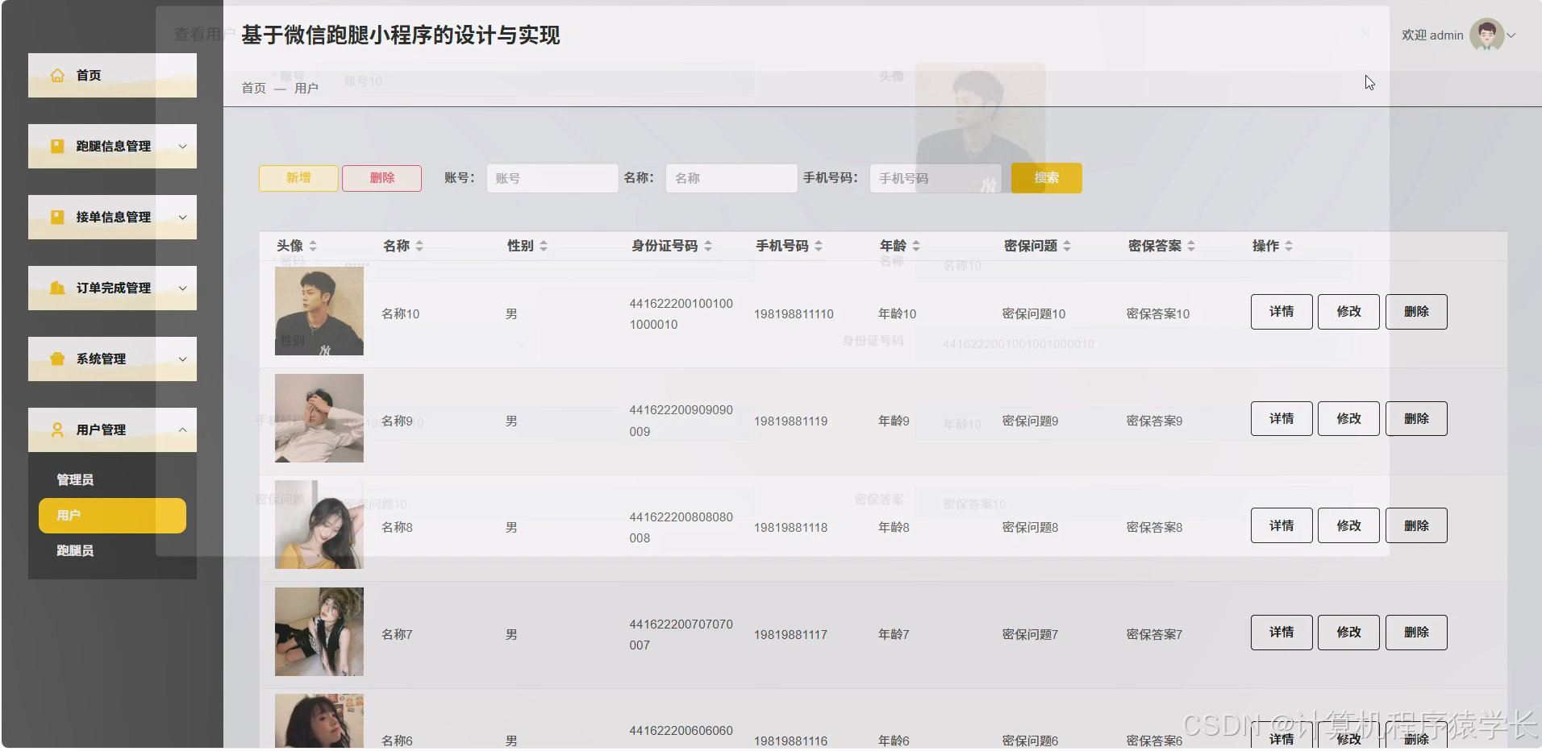The width and height of the screenshot is (1542, 751).
Task: Click 删除 for 名称9 row
Action: tap(1416, 419)
